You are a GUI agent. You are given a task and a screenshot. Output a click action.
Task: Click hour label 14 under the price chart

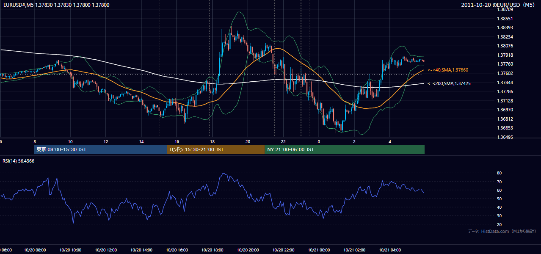(x=141, y=141)
